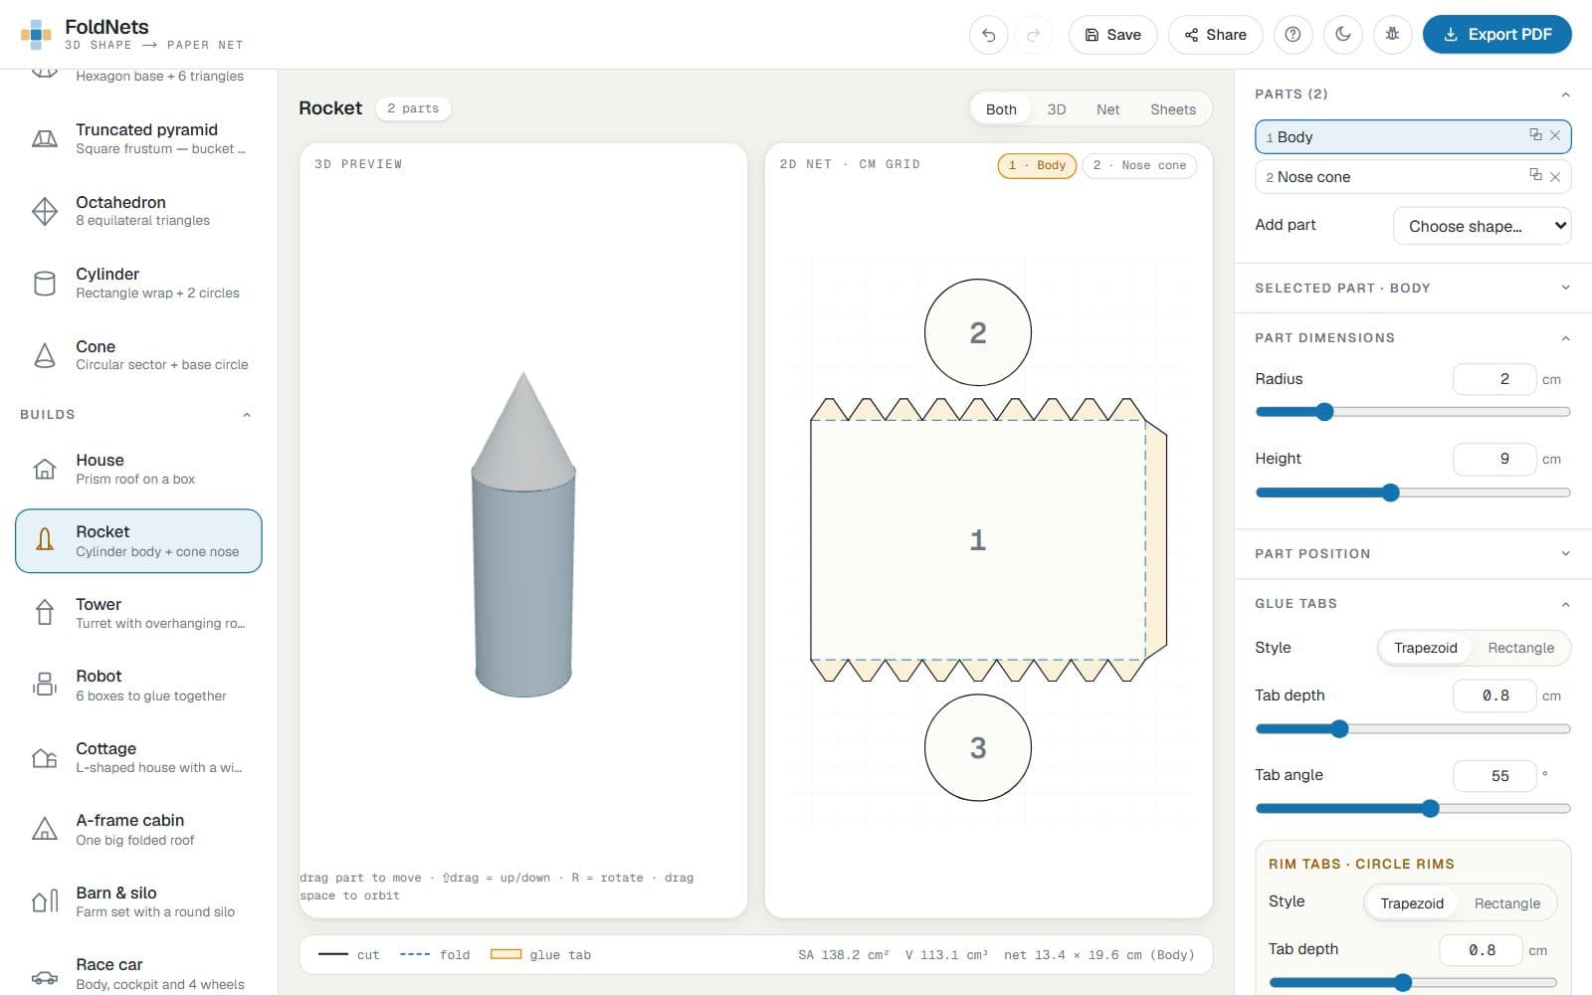Image resolution: width=1592 pixels, height=995 pixels.
Task: Select the A-frame cabin build
Action: [x=138, y=829]
